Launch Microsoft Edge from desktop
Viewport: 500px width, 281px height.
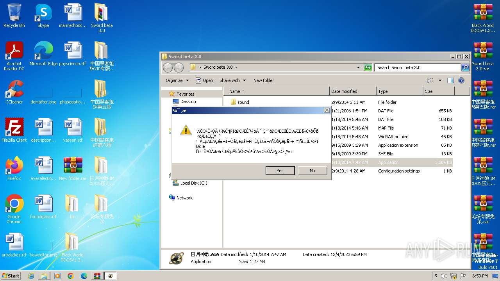43,54
